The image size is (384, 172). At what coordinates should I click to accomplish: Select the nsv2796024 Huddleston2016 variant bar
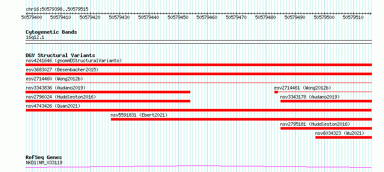pos(108,101)
